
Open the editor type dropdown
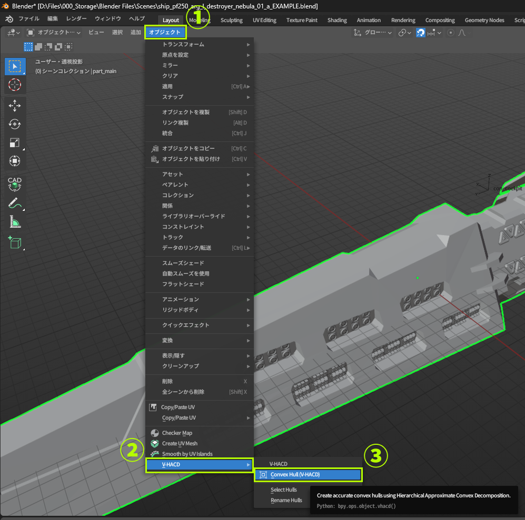coord(13,33)
